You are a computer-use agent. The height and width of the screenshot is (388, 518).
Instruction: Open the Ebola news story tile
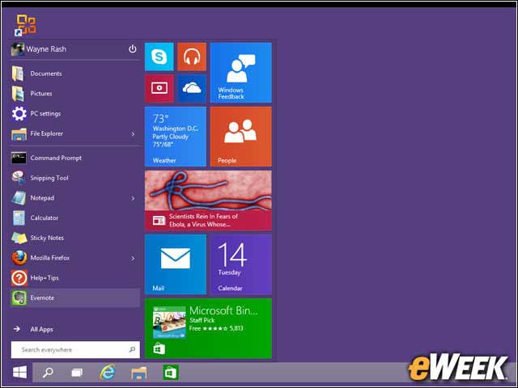pos(208,200)
